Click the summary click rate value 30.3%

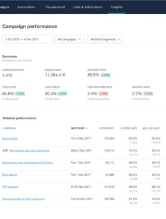point(51,93)
